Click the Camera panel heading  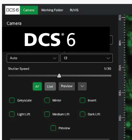[x=14, y=23]
